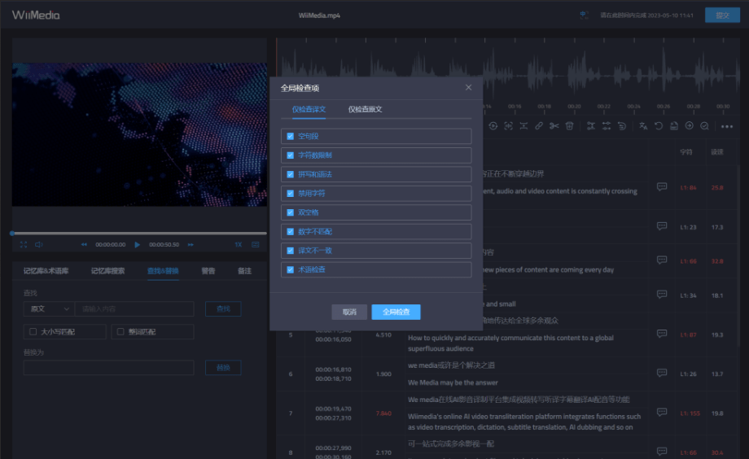Open the 记忆库搜索 tab
Screen dimensions: 749x459
point(107,271)
